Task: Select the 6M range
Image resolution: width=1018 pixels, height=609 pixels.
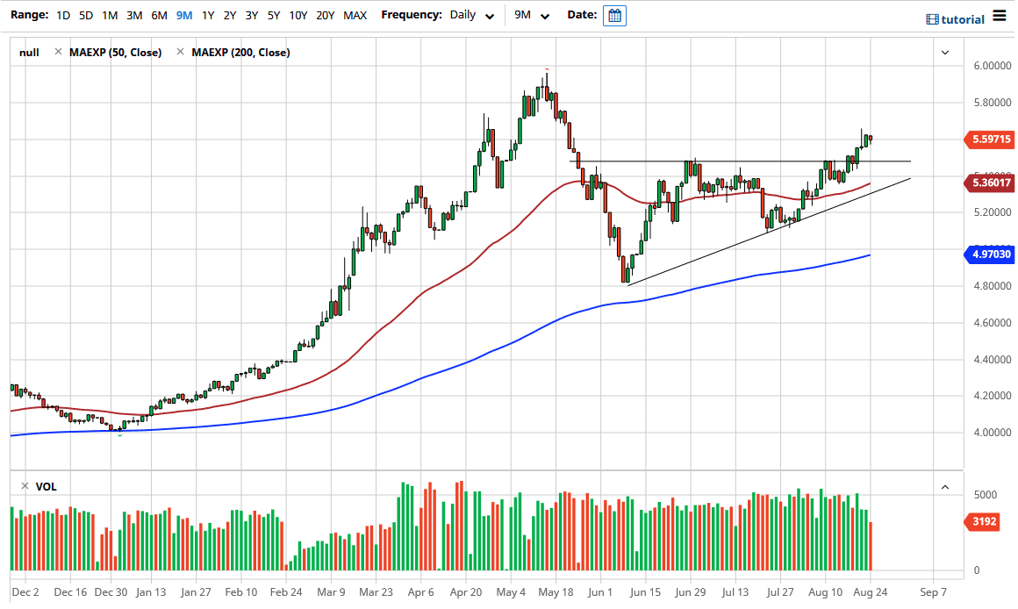Action: [x=159, y=15]
